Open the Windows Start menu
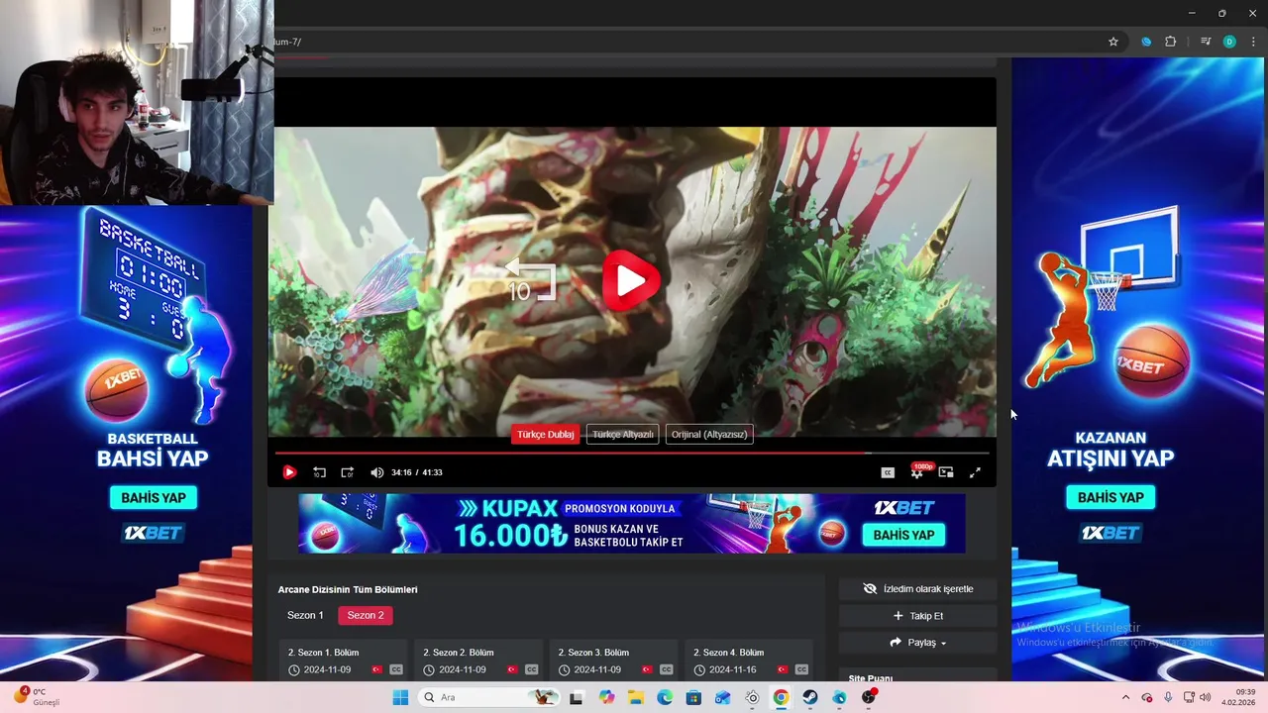 click(x=400, y=697)
